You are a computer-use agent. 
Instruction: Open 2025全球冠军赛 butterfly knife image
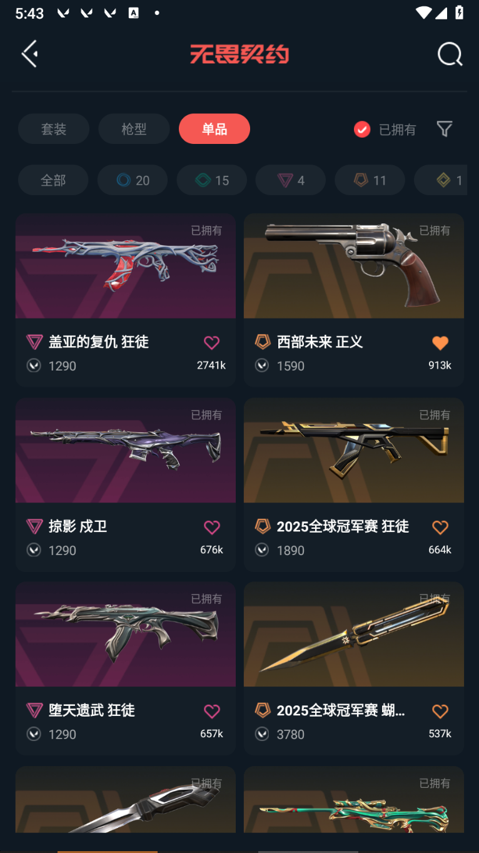(354, 635)
